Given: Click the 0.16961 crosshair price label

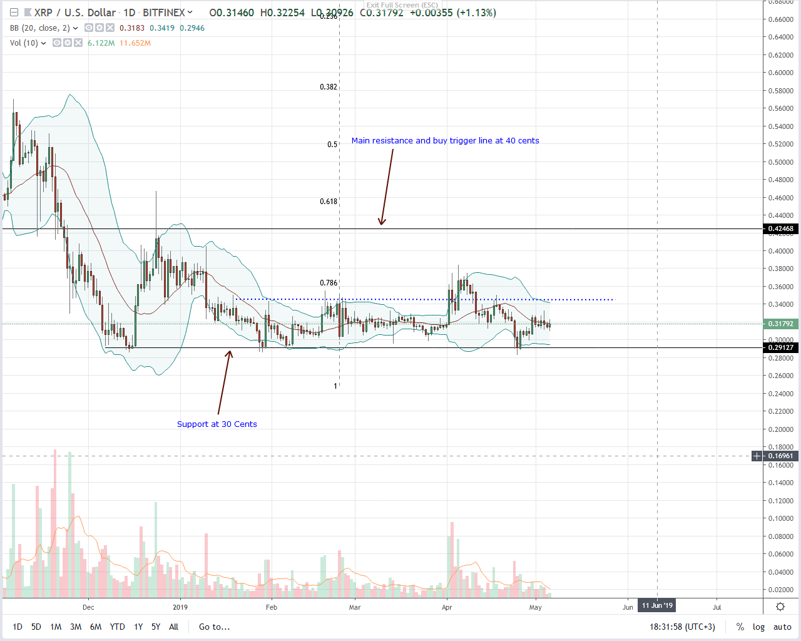Looking at the screenshot, I should [x=780, y=456].
